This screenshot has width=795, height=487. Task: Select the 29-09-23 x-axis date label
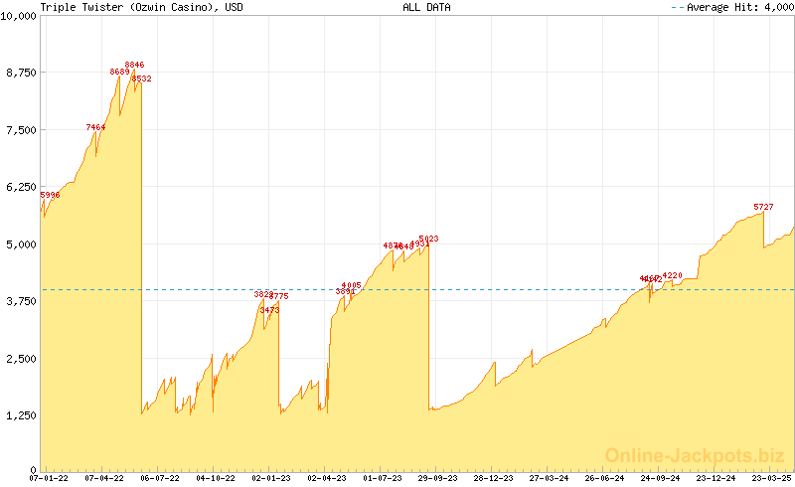436,478
